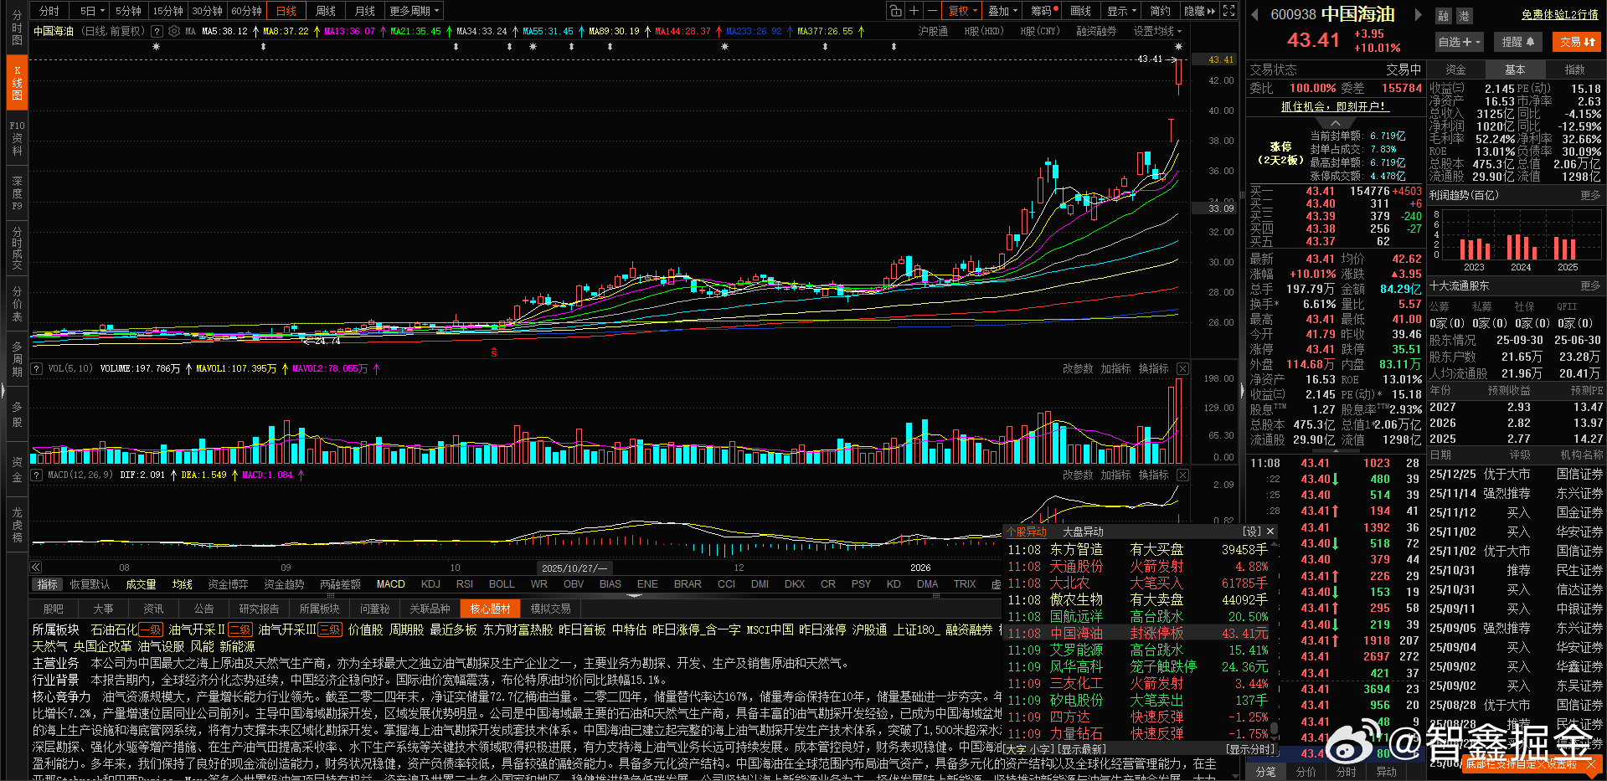Open 龙虎榜 from left sidebar
This screenshot has height=781, width=1607.
[x=17, y=525]
